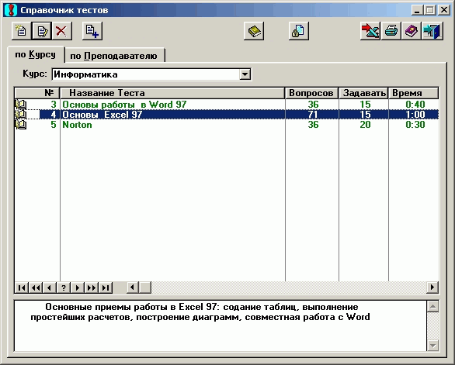Create a new test via toolbar icon
Viewport: 455px width, 365px height.
tap(21, 31)
